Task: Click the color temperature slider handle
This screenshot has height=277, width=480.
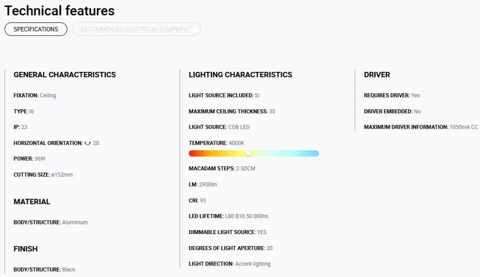Action: 248,153
